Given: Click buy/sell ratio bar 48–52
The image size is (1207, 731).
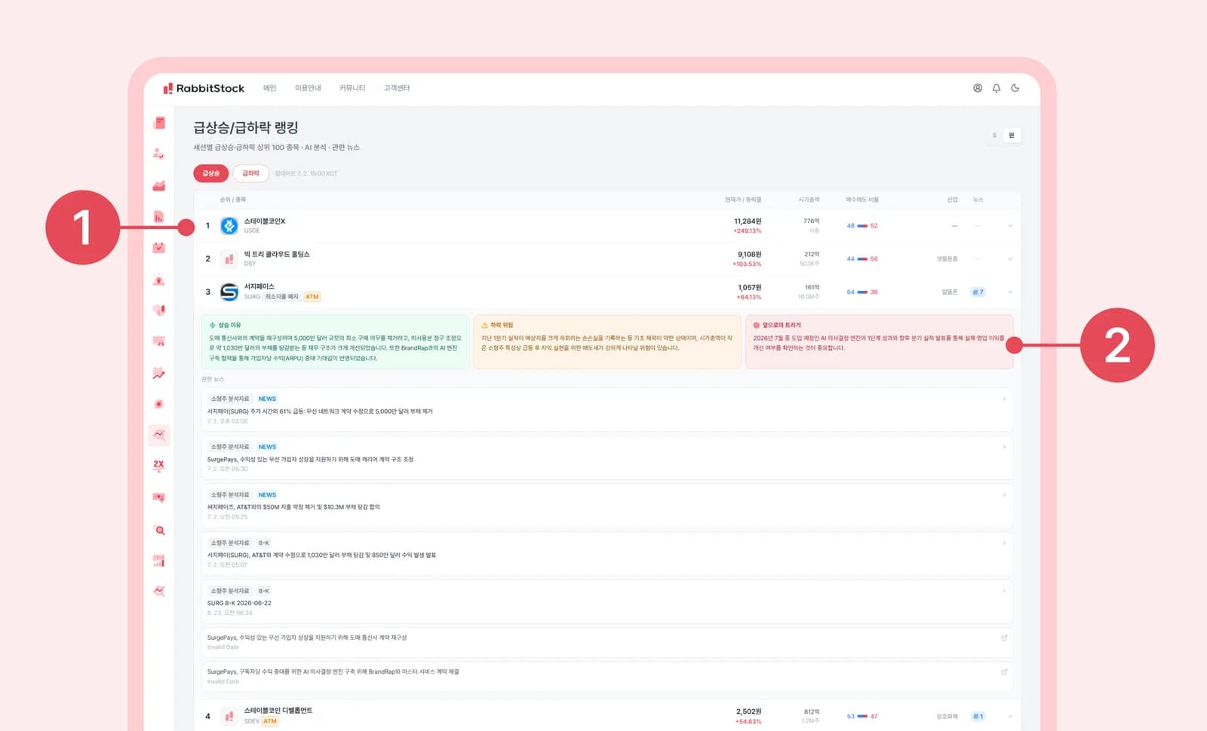Looking at the screenshot, I should (x=862, y=225).
